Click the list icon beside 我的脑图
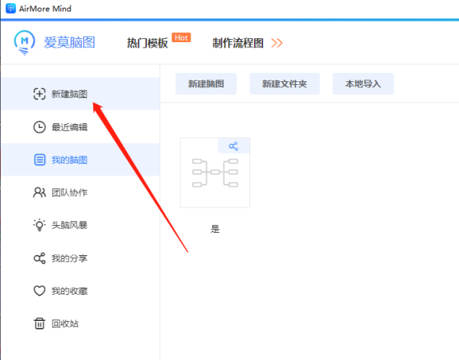The height and width of the screenshot is (360, 459). pos(40,160)
